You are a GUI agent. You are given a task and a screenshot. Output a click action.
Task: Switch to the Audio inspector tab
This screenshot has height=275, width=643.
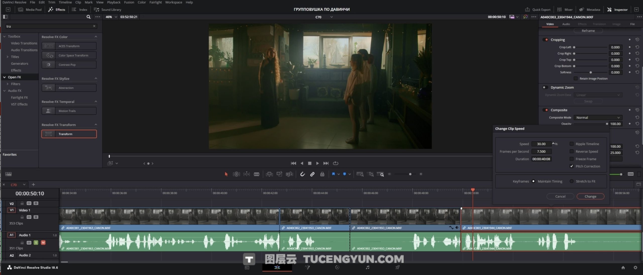click(x=566, y=24)
